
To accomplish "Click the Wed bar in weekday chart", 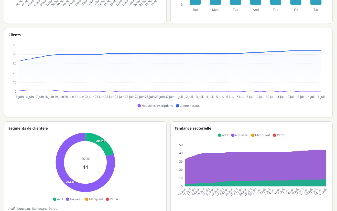I will click(256, 2).
